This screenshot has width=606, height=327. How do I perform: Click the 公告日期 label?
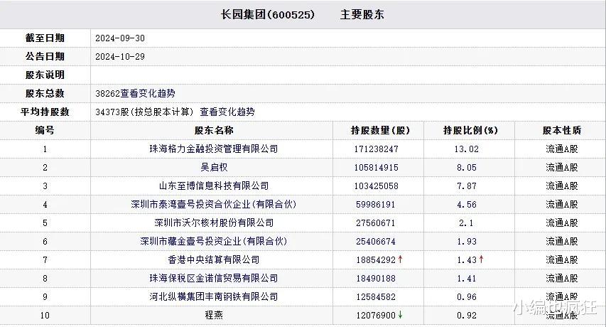[x=45, y=56]
